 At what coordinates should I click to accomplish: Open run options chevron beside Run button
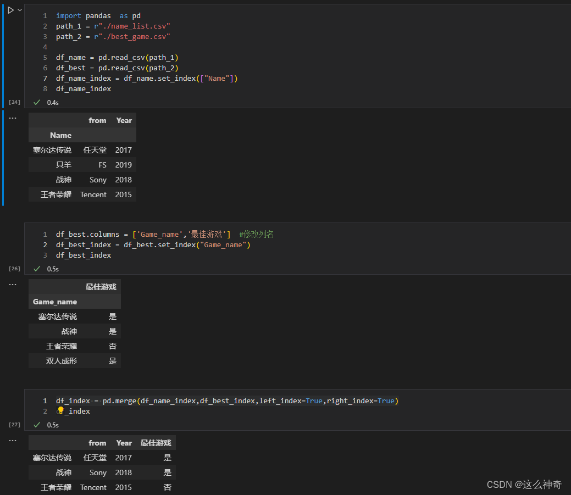[x=20, y=10]
